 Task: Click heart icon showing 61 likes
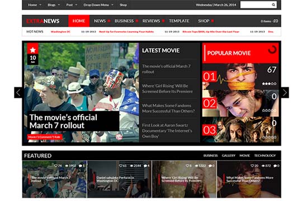121,166
